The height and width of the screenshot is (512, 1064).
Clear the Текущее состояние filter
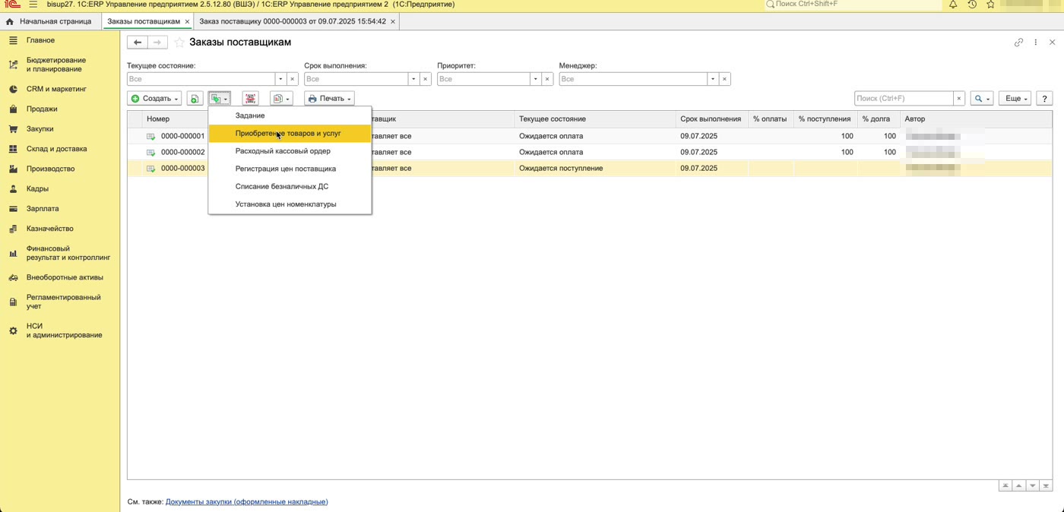[x=292, y=79]
